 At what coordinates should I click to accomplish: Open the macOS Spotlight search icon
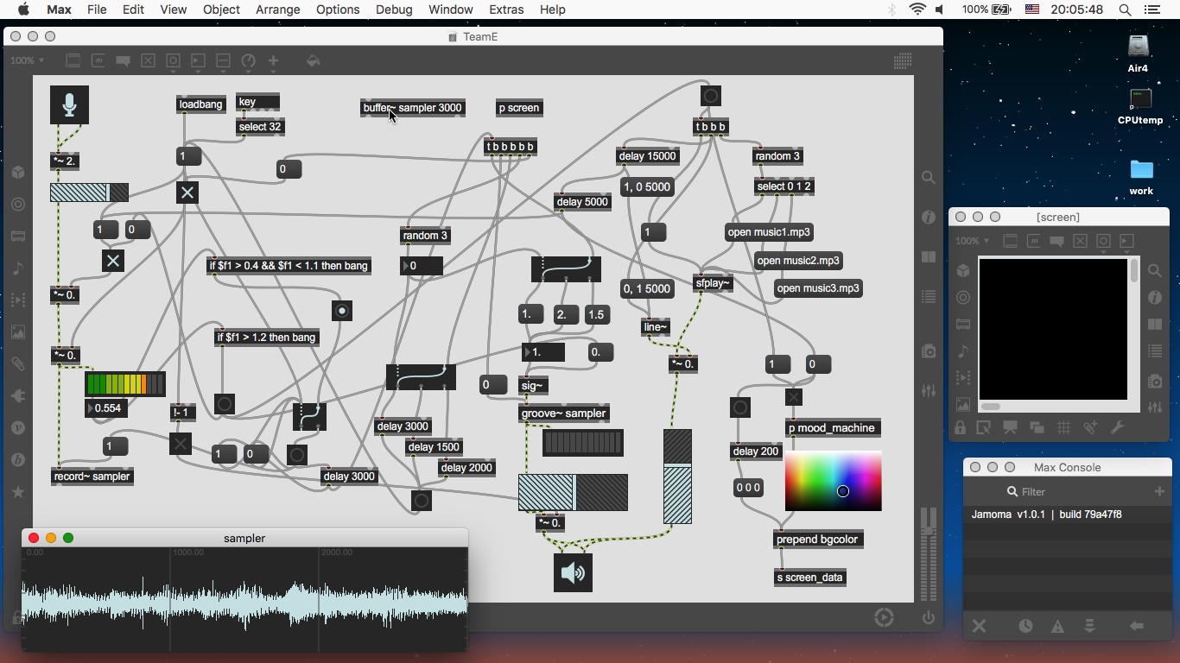click(1125, 9)
